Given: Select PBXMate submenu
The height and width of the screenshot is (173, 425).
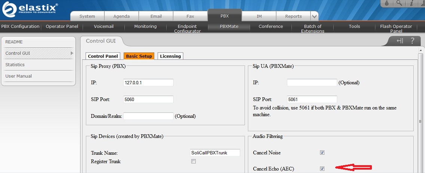Looking at the screenshot, I should 229,26.
